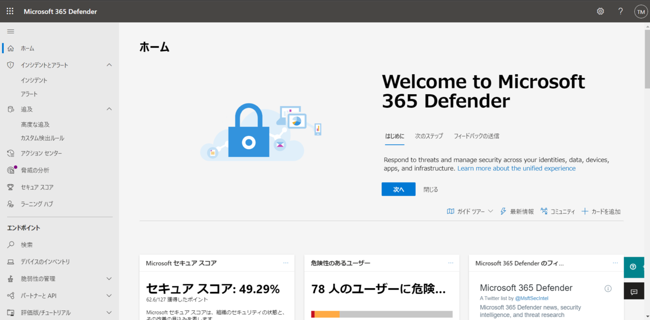Image resolution: width=650 pixels, height=320 pixels.
Task: Click the info icon on Twitter card
Action: [x=608, y=289]
